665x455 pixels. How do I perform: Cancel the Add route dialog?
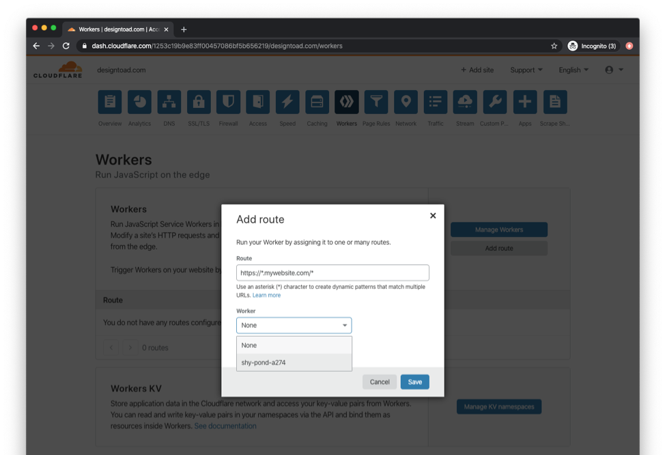380,382
